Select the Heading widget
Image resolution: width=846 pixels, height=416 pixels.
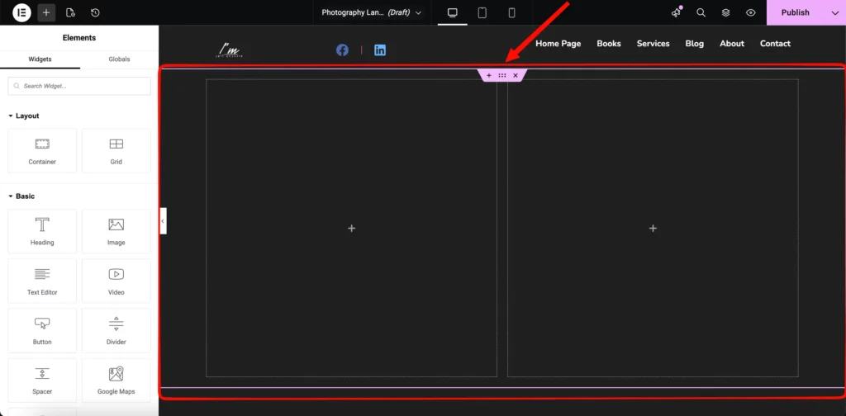click(x=42, y=231)
